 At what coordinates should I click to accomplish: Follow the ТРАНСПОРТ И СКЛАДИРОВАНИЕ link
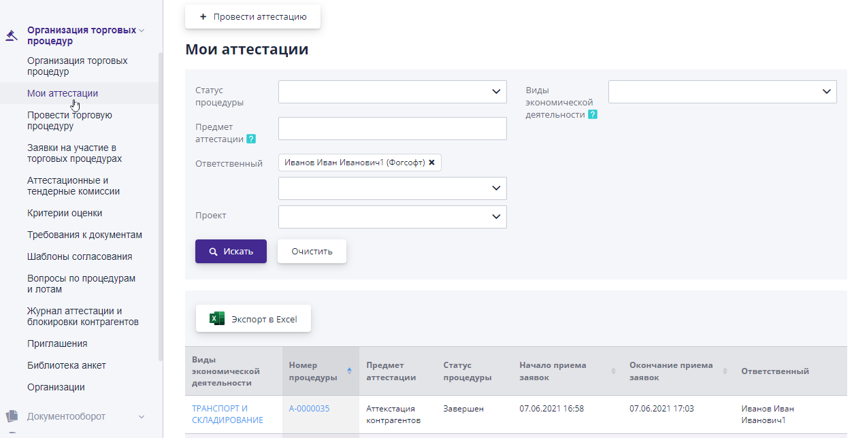pyautogui.click(x=226, y=414)
